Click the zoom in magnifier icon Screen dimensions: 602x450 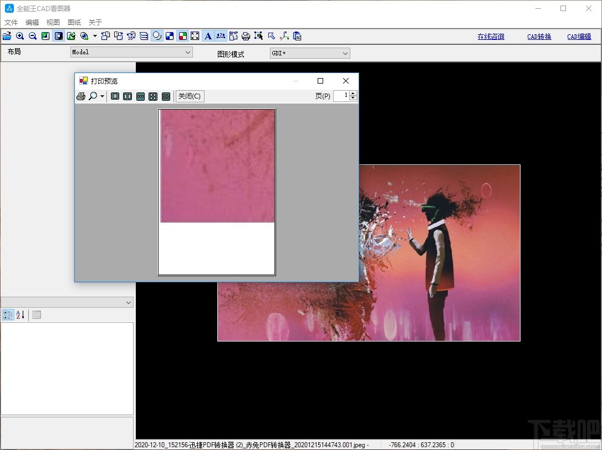pos(20,36)
